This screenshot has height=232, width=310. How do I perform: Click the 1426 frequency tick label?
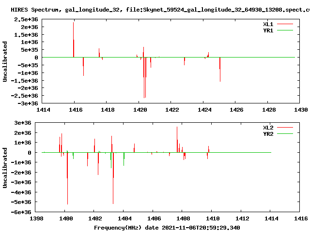(236, 110)
